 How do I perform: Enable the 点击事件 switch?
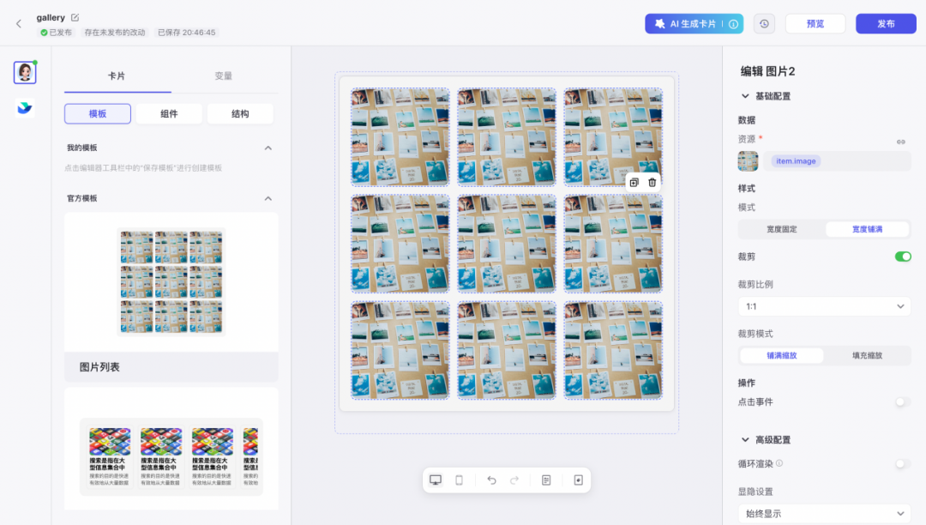[x=902, y=402]
